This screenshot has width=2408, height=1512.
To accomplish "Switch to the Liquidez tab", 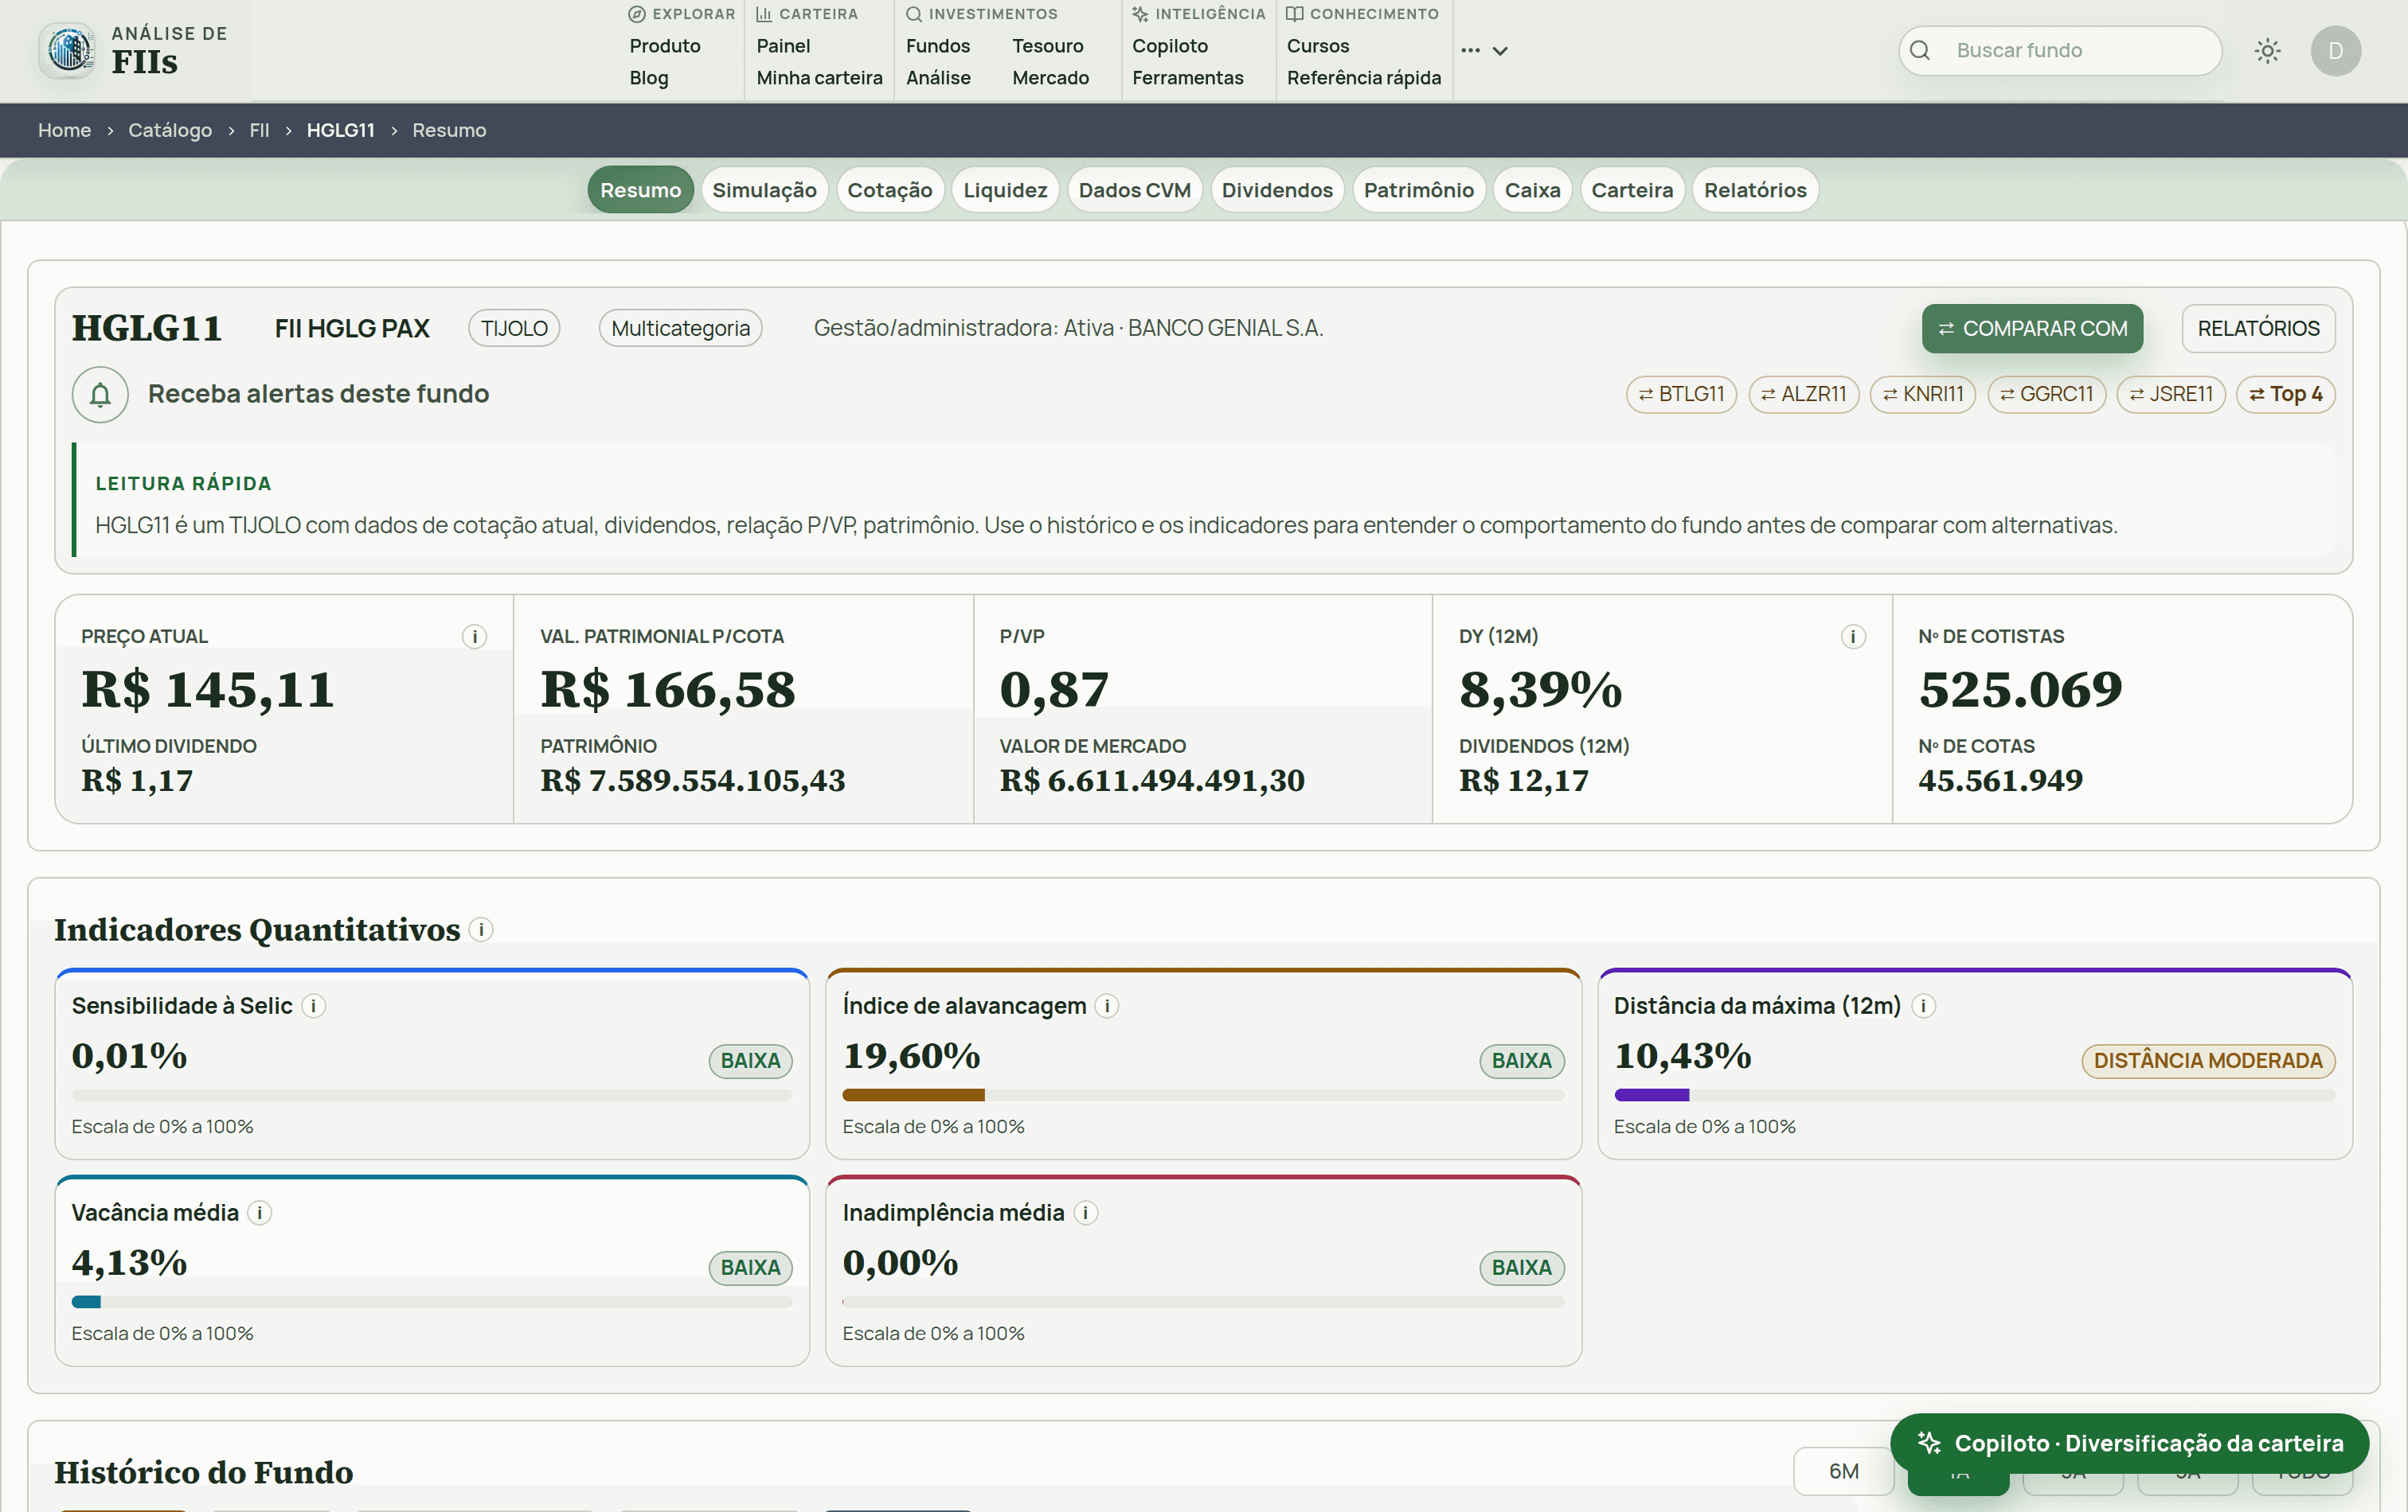I will click(1004, 190).
